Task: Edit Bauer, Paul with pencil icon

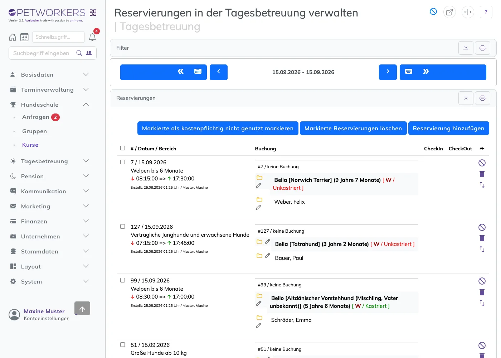Action: pos(267,256)
